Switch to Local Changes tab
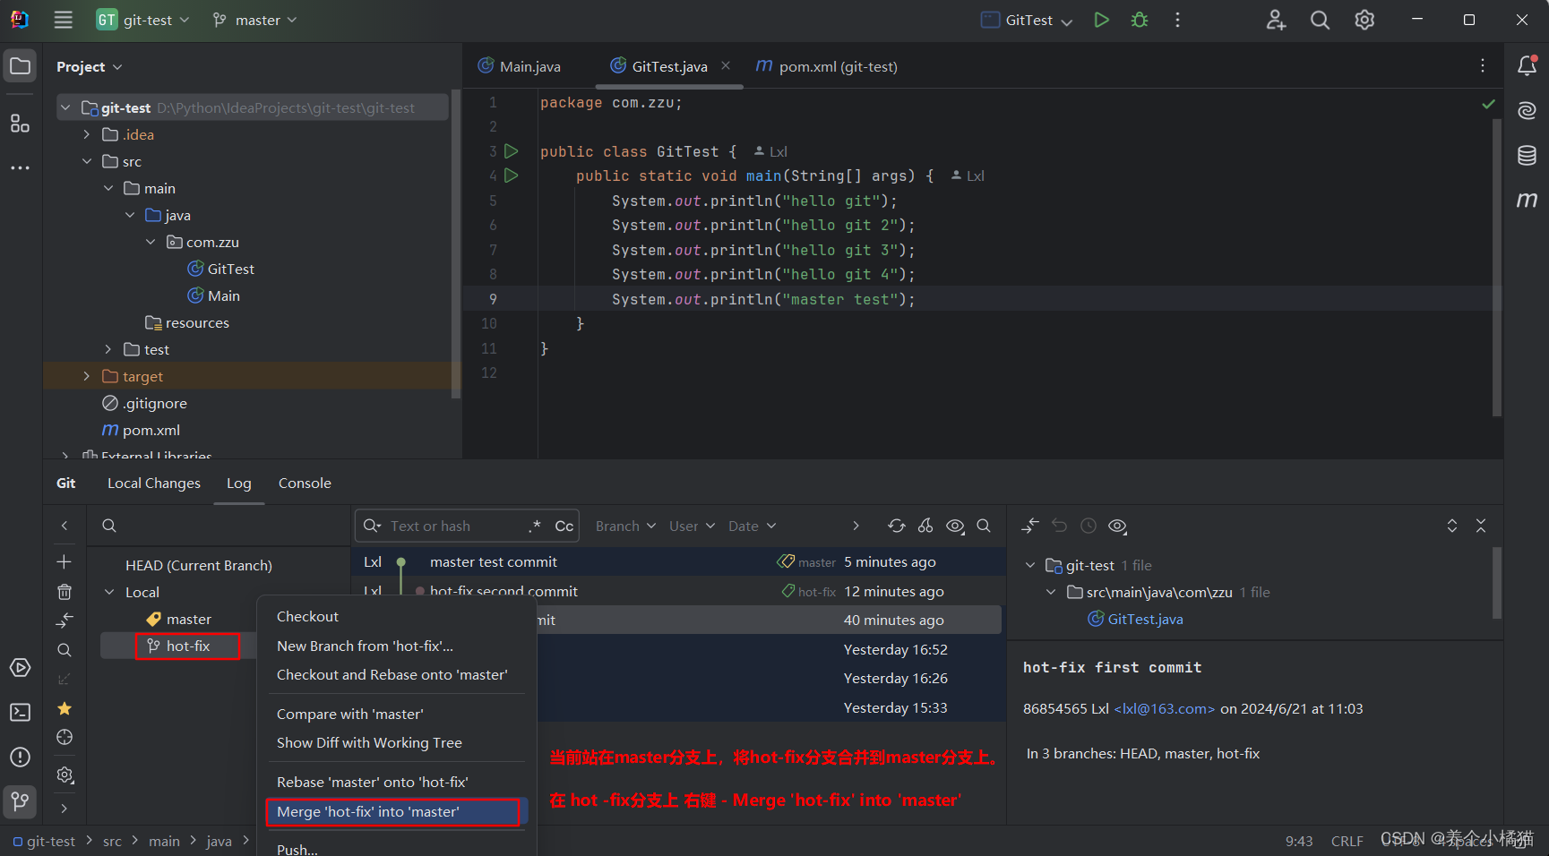Viewport: 1549px width, 856px height. [x=154, y=484]
